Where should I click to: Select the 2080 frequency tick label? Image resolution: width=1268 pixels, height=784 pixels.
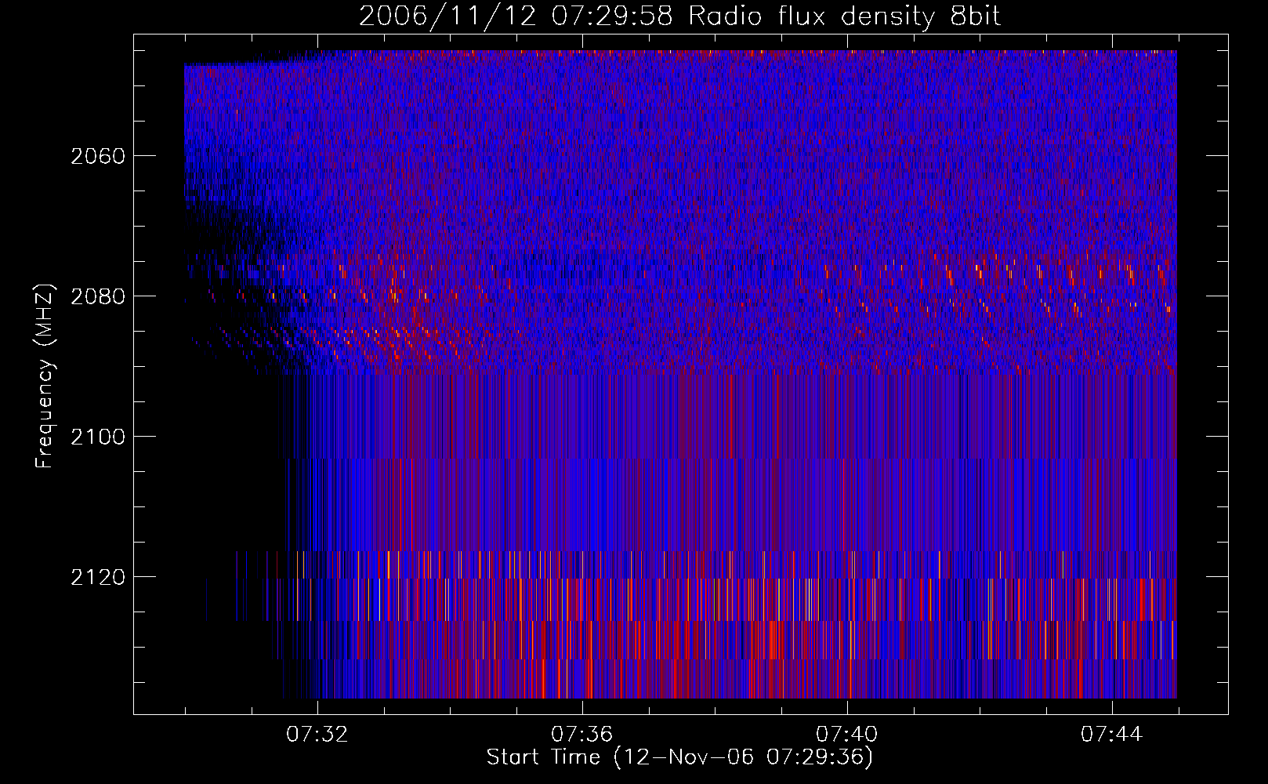click(x=98, y=296)
